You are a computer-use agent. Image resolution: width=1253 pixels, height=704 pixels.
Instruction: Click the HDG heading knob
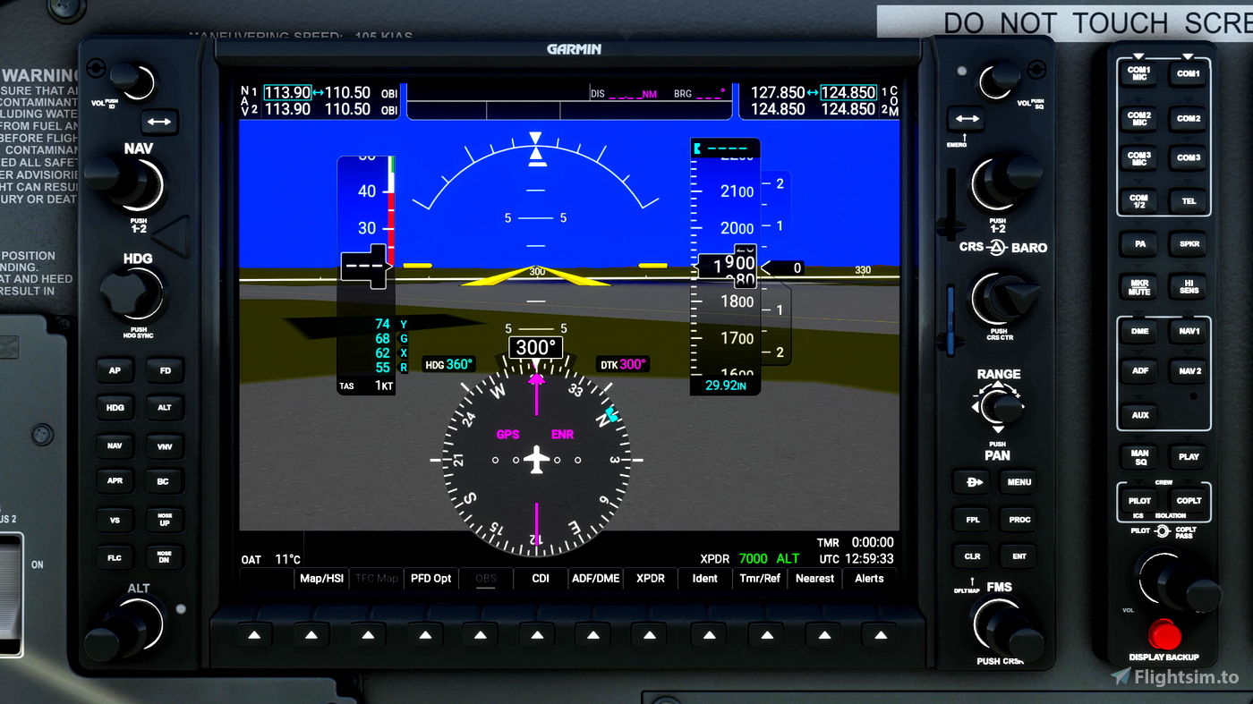(x=132, y=293)
